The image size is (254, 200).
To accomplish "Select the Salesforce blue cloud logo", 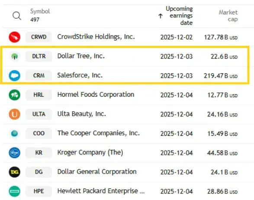I will [x=15, y=75].
